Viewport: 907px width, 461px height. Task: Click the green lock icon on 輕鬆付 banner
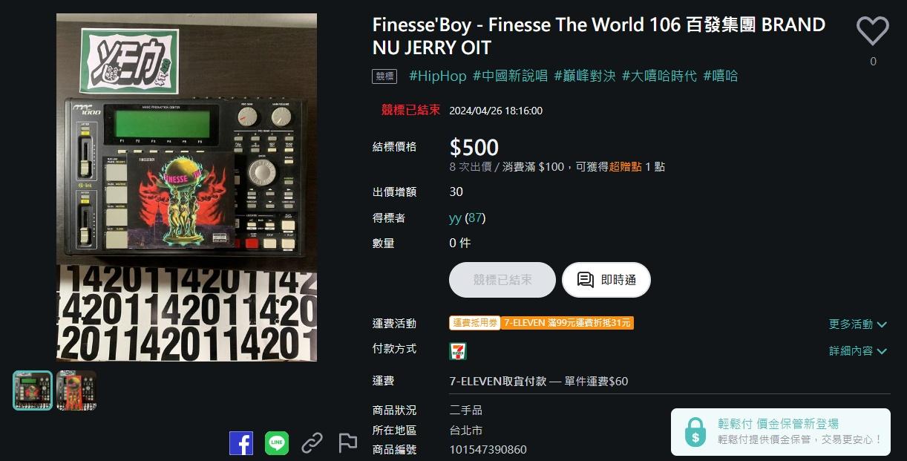[x=695, y=431]
